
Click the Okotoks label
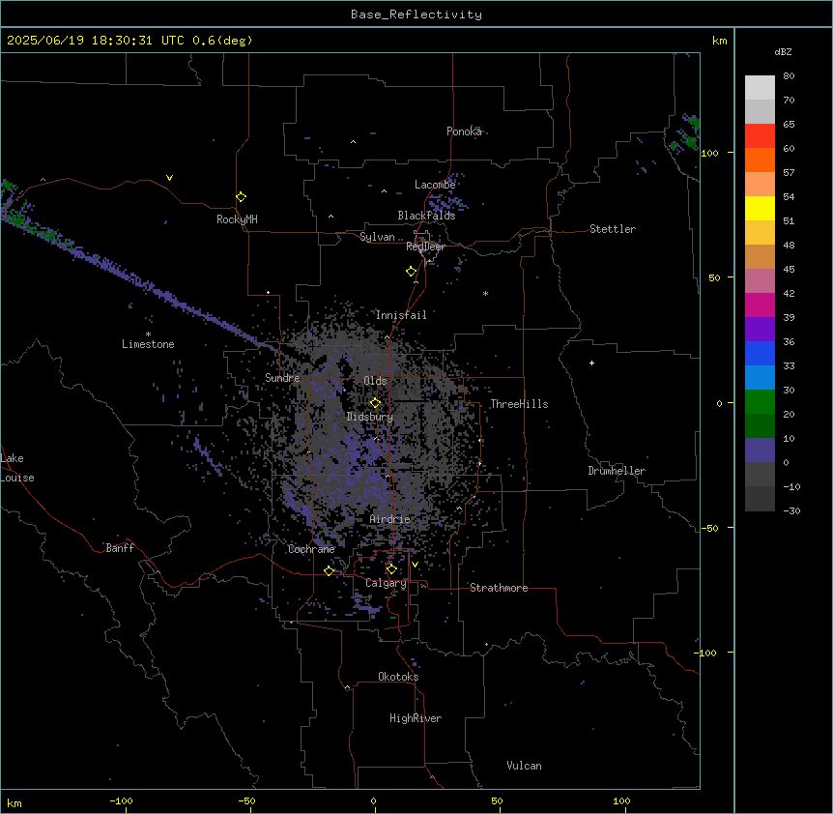coord(398,677)
